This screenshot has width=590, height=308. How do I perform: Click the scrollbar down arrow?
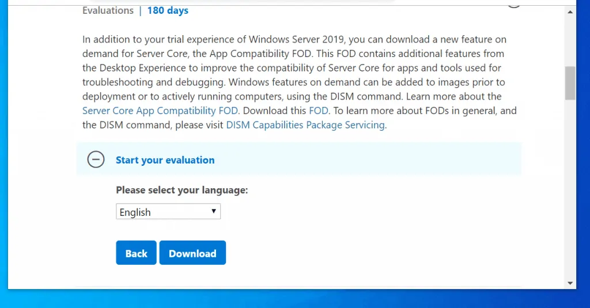(570, 283)
